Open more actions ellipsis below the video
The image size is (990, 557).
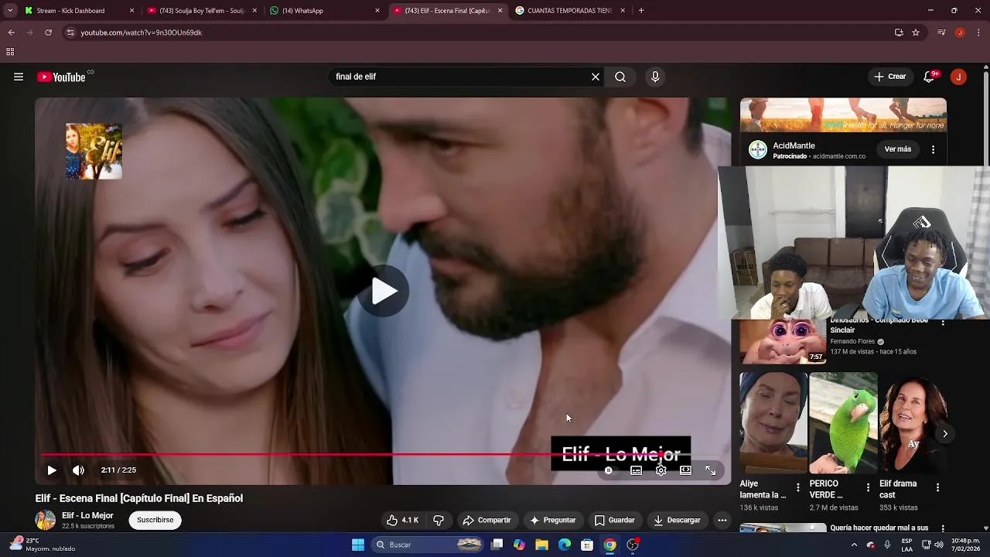click(722, 520)
